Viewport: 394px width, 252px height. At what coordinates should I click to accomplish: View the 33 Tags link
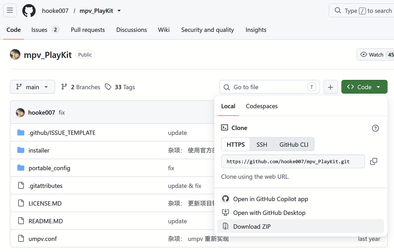(x=120, y=87)
